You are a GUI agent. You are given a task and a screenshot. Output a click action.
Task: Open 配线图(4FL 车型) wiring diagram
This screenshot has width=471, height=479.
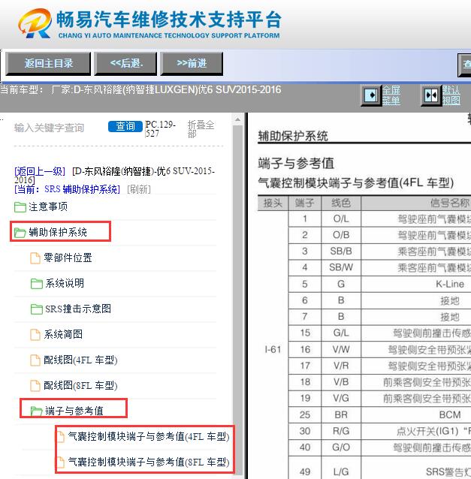[80, 360]
